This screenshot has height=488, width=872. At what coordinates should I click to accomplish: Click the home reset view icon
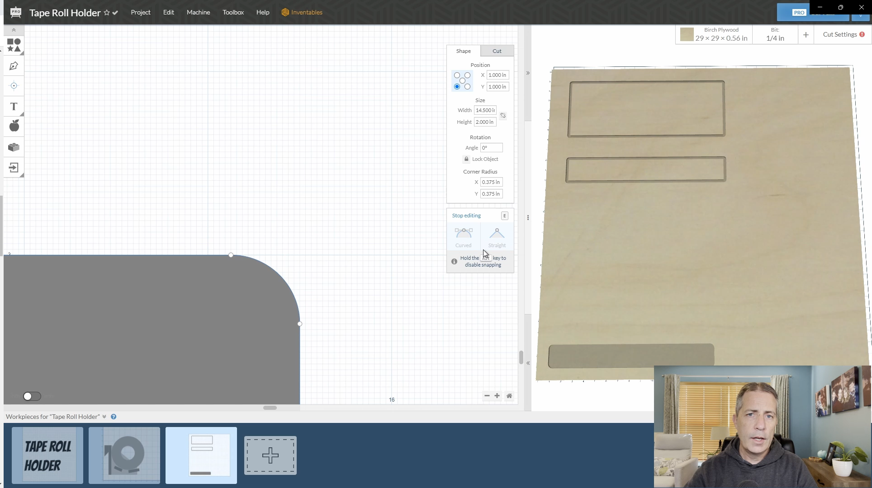point(509,396)
